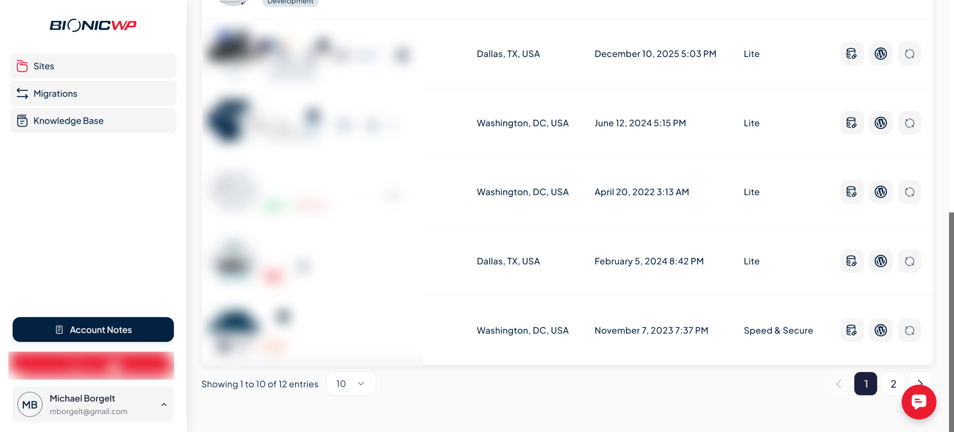Click WordPress icon for December 10, 2025 site

coord(881,54)
